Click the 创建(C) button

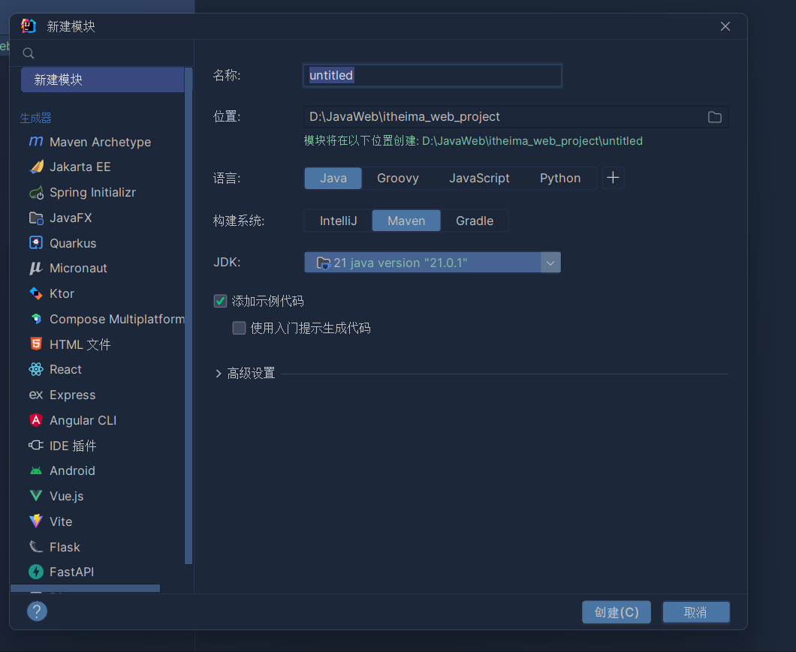(617, 612)
